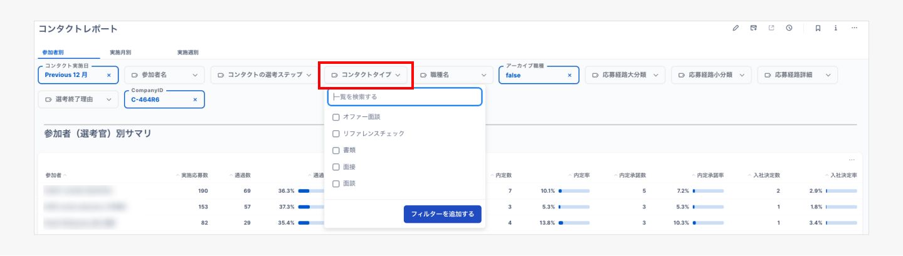Click the email subscription icon
The height and width of the screenshot is (256, 903).
pos(754,28)
